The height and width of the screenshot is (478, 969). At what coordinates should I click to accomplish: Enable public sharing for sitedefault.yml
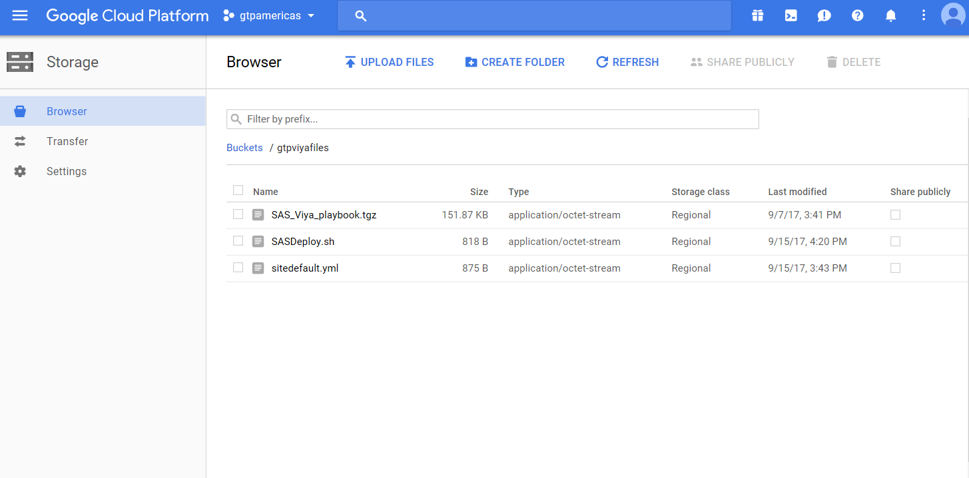click(x=895, y=268)
